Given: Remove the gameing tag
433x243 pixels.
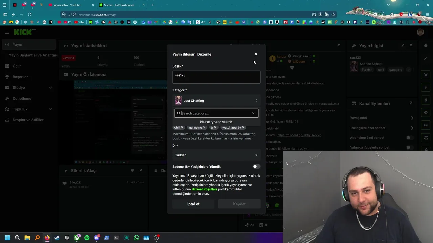Looking at the screenshot, I should point(204,127).
